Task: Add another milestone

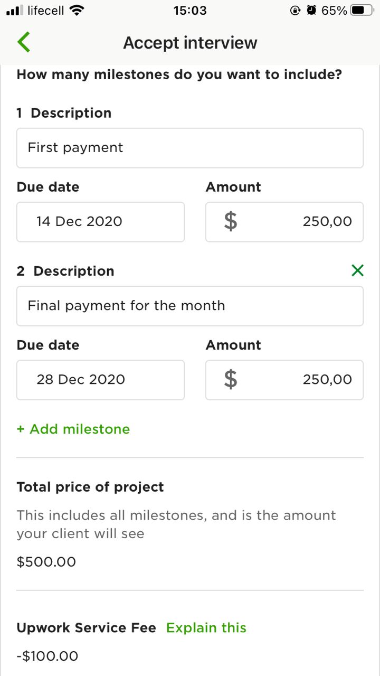Action: (x=73, y=429)
